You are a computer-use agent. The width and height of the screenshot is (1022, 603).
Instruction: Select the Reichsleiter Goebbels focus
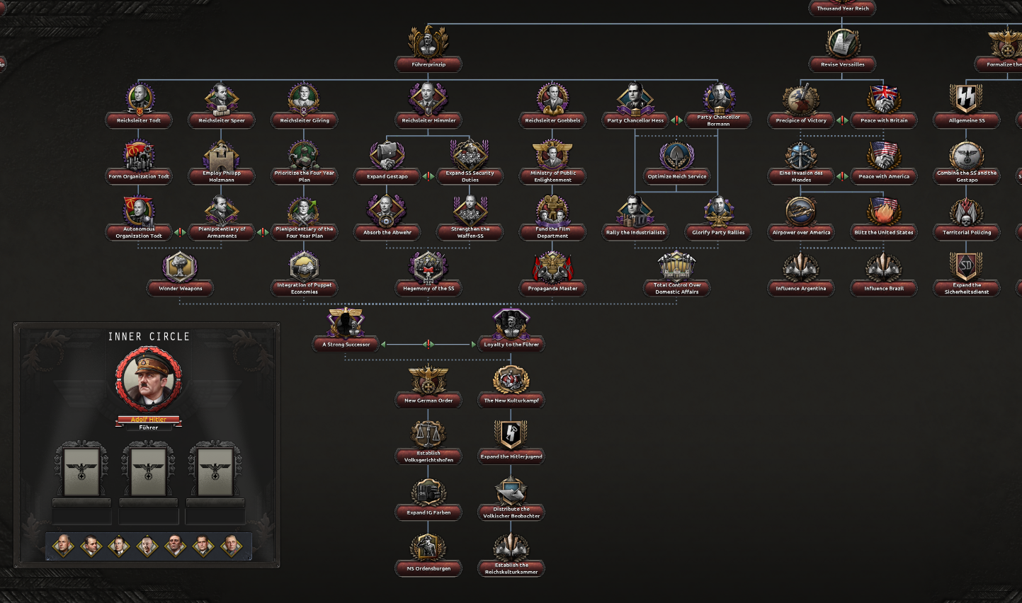click(x=552, y=105)
